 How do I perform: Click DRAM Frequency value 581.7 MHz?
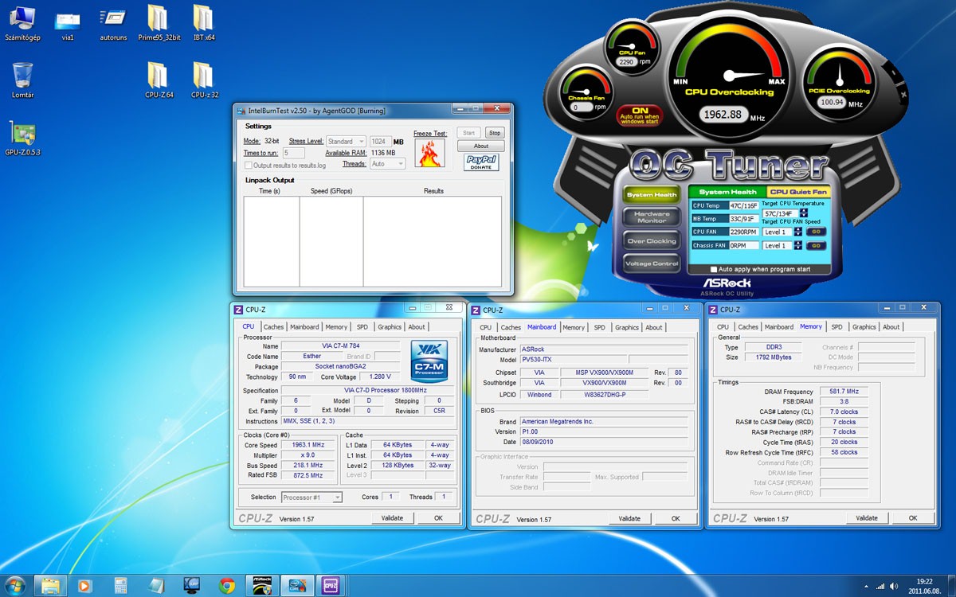tap(844, 392)
